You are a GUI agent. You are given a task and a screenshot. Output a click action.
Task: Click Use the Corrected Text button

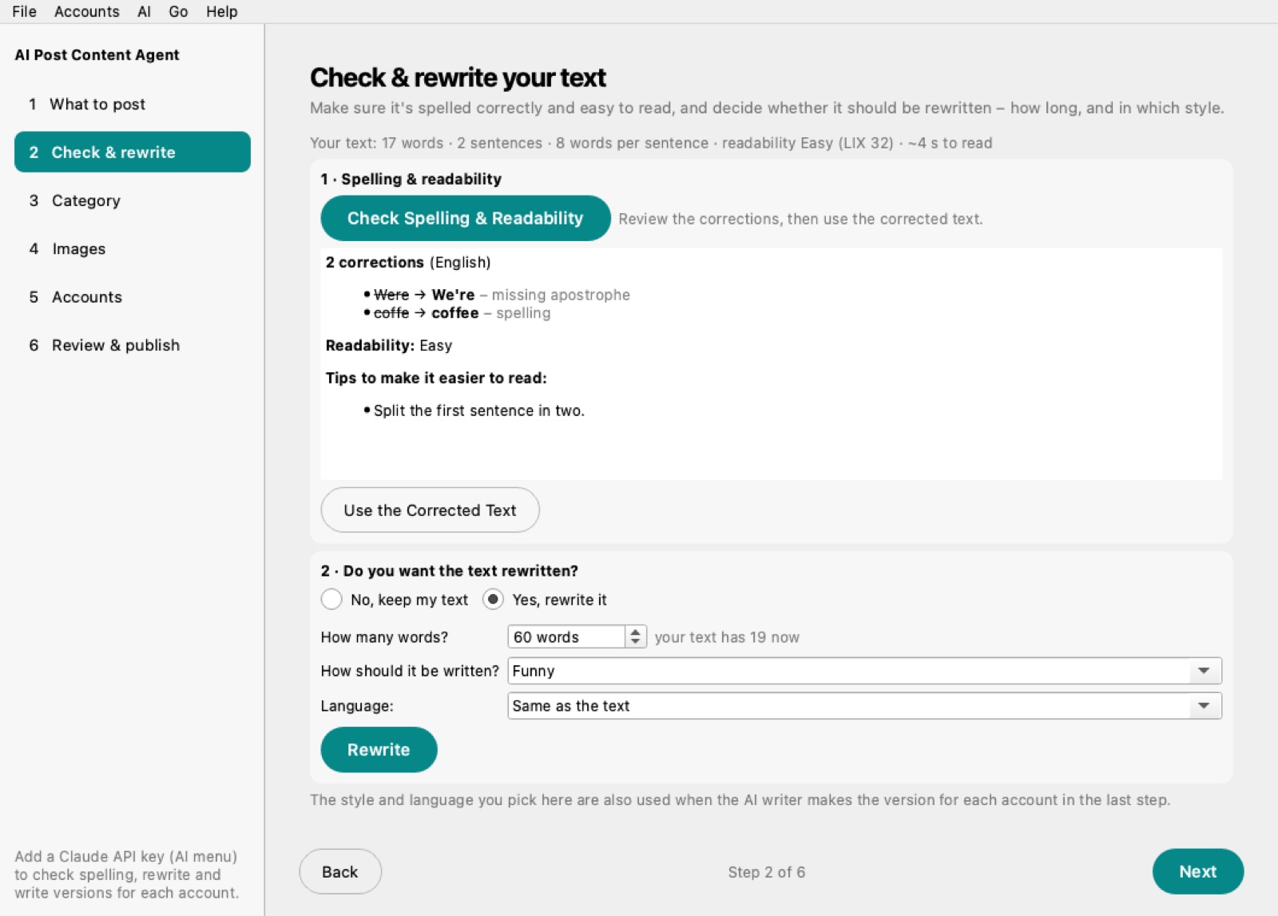pos(430,510)
